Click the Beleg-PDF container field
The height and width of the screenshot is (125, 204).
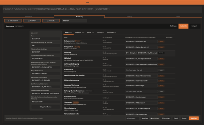[x=45, y=74]
